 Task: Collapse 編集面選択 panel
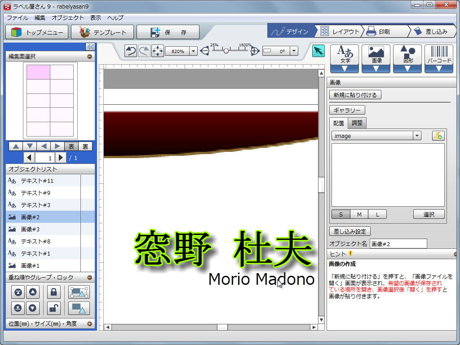90,56
